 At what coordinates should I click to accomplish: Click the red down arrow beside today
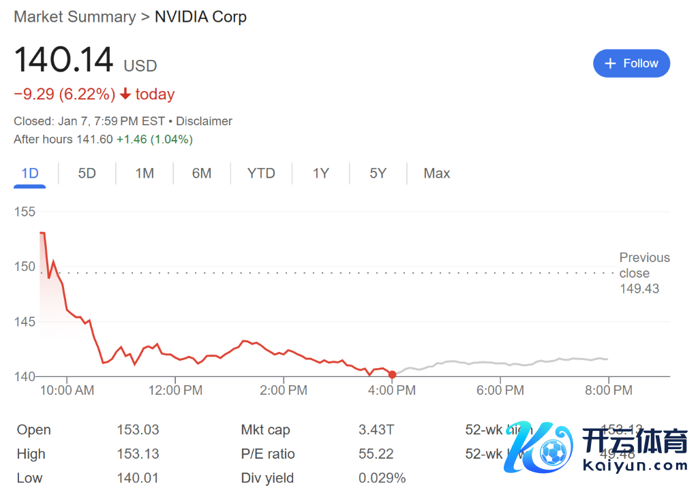[x=125, y=95]
